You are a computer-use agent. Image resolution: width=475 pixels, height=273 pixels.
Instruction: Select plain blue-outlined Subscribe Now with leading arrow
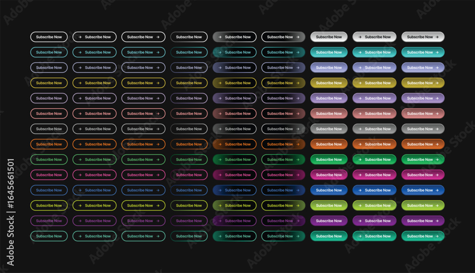pyautogui.click(x=95, y=190)
